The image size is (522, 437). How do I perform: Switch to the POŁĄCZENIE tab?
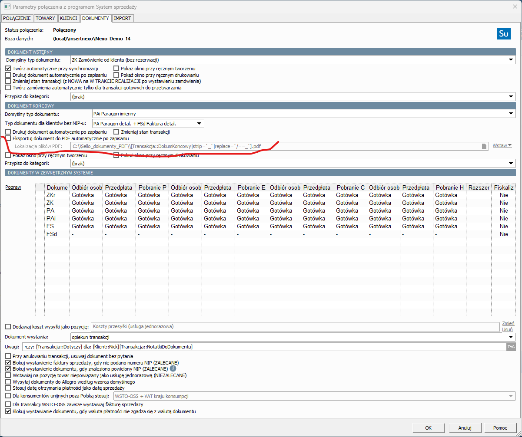(x=17, y=18)
